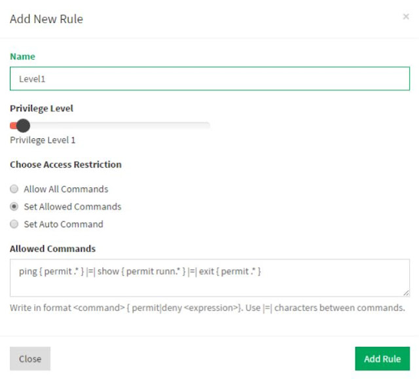
Task: Click the resize grip of the commands textarea
Action: click(x=406, y=293)
